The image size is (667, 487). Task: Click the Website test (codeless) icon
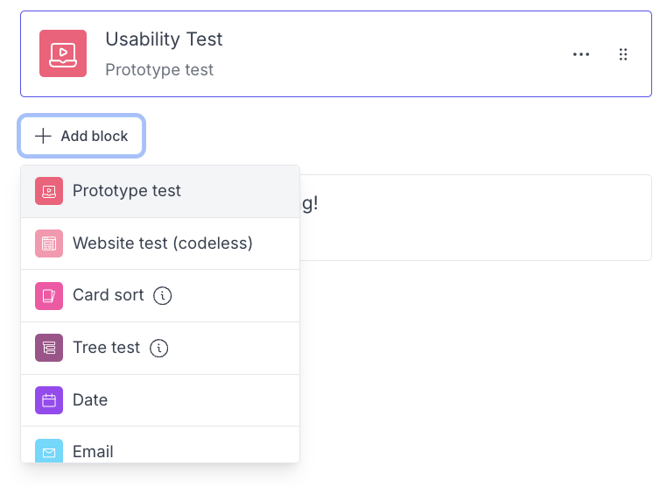coord(49,243)
